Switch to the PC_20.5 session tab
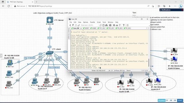The width and height of the screenshot is (184, 103). (119, 28)
